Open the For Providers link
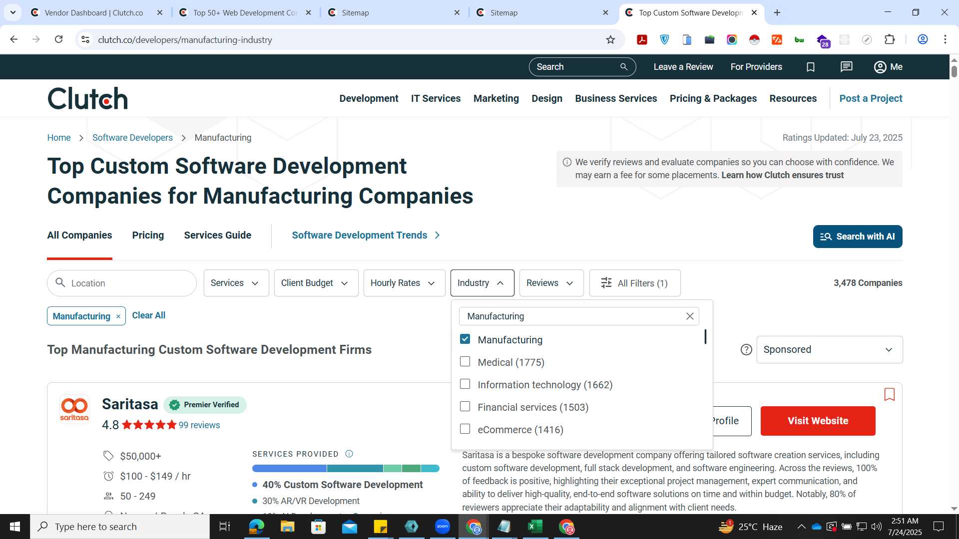 (756, 67)
